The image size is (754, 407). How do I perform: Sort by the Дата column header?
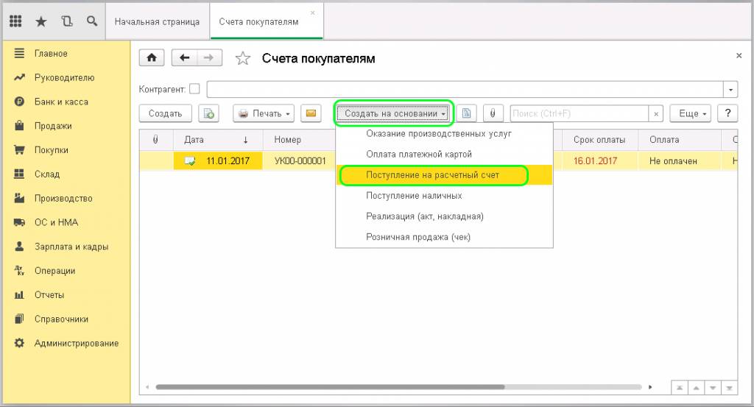coord(218,140)
